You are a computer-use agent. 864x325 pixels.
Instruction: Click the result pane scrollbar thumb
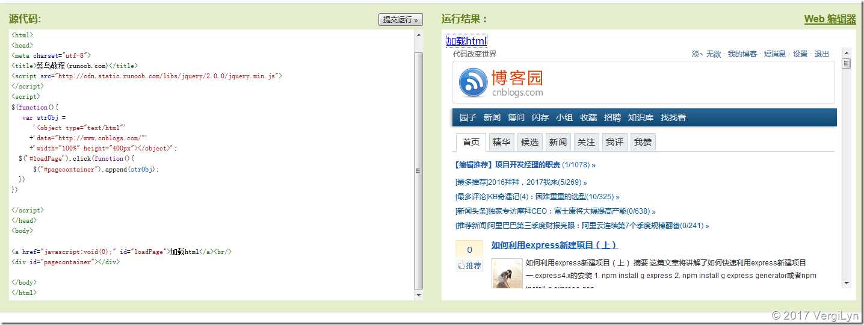tap(847, 64)
